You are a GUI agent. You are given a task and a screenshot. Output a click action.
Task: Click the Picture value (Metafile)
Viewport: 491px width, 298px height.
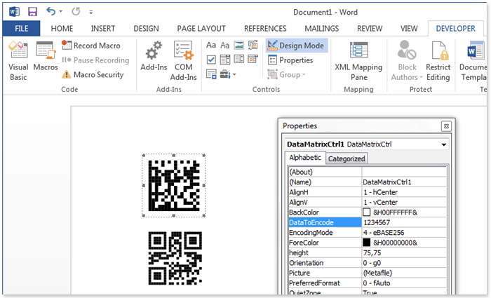[404, 273]
